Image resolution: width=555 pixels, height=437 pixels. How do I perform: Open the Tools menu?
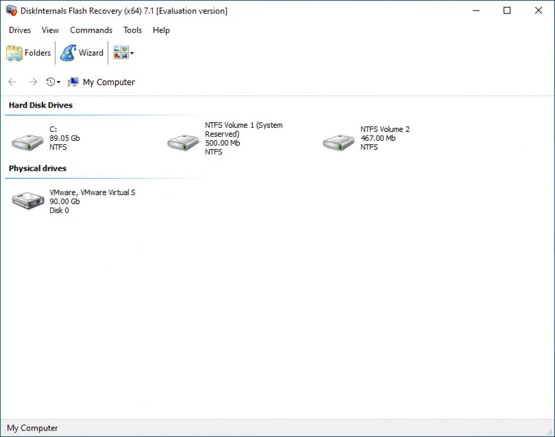pyautogui.click(x=132, y=30)
